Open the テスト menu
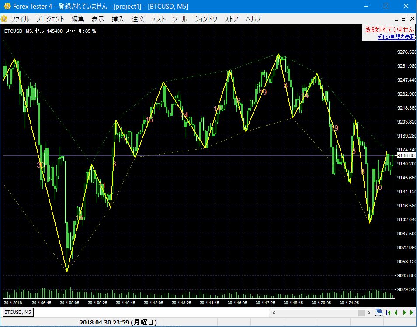This screenshot has width=417, height=327. tap(159, 19)
